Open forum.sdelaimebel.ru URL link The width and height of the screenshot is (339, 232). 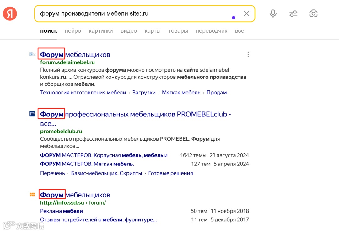(x=67, y=62)
